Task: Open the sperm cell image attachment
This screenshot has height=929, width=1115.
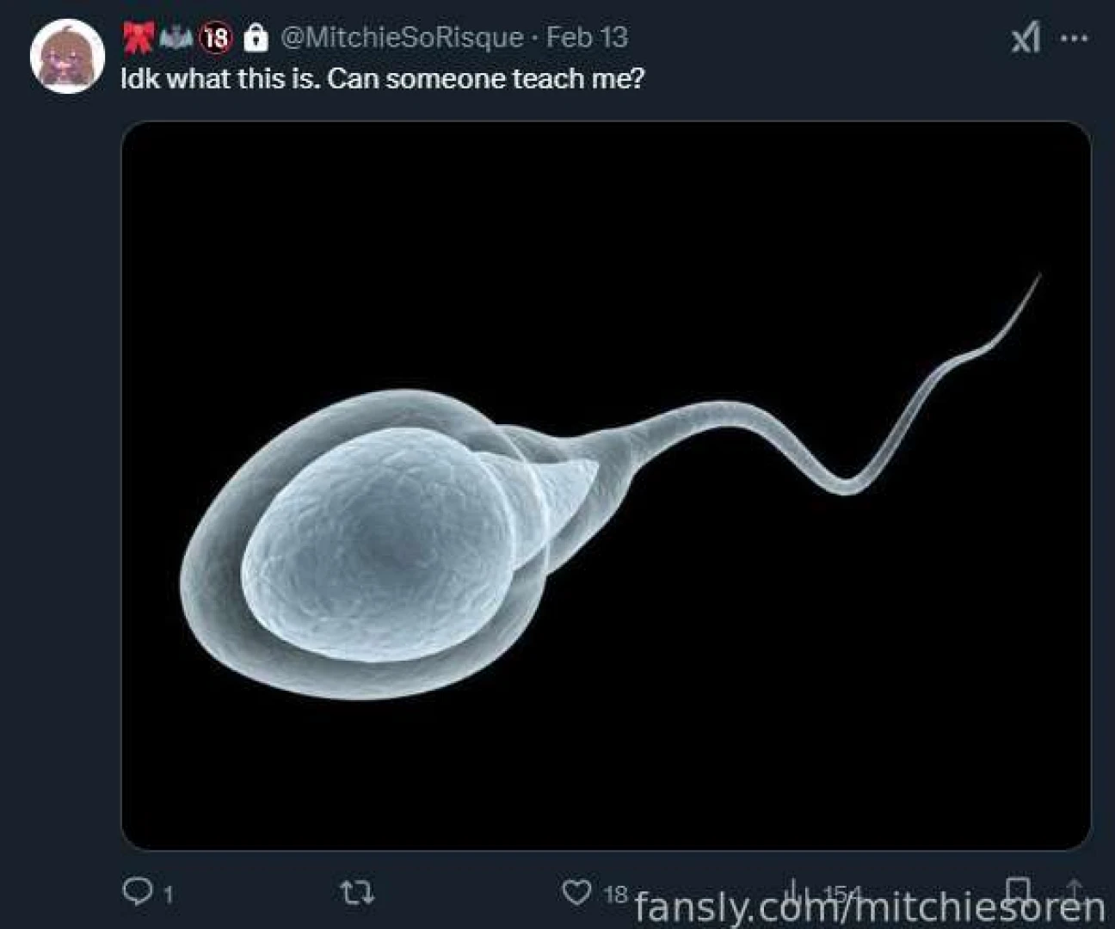Action: pos(606,485)
